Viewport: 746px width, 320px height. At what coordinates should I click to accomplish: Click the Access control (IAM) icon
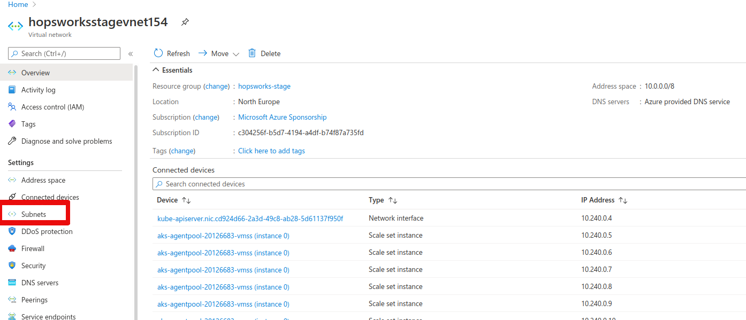(12, 107)
